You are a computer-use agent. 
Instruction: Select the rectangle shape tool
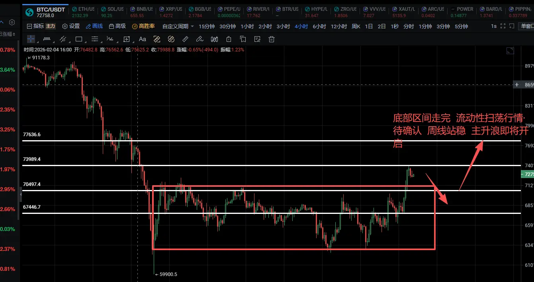click(78, 39)
